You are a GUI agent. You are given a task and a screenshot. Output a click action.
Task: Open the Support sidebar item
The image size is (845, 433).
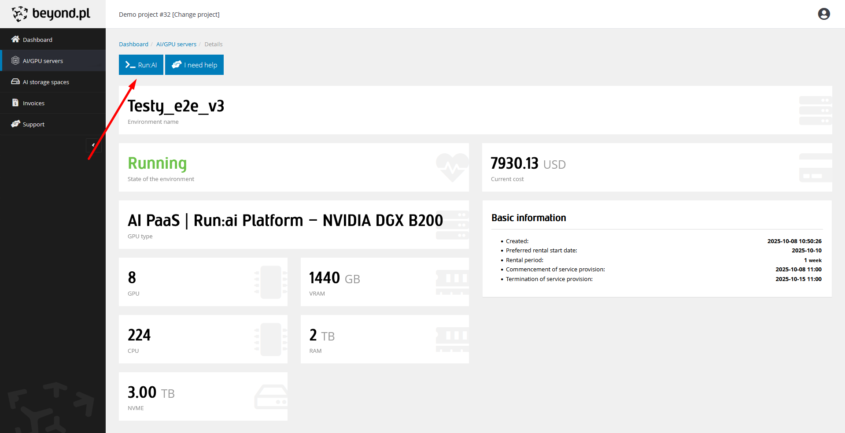point(53,124)
